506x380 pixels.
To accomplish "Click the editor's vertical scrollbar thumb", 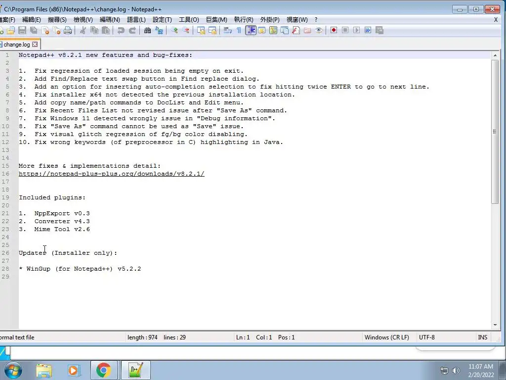I will [495, 132].
